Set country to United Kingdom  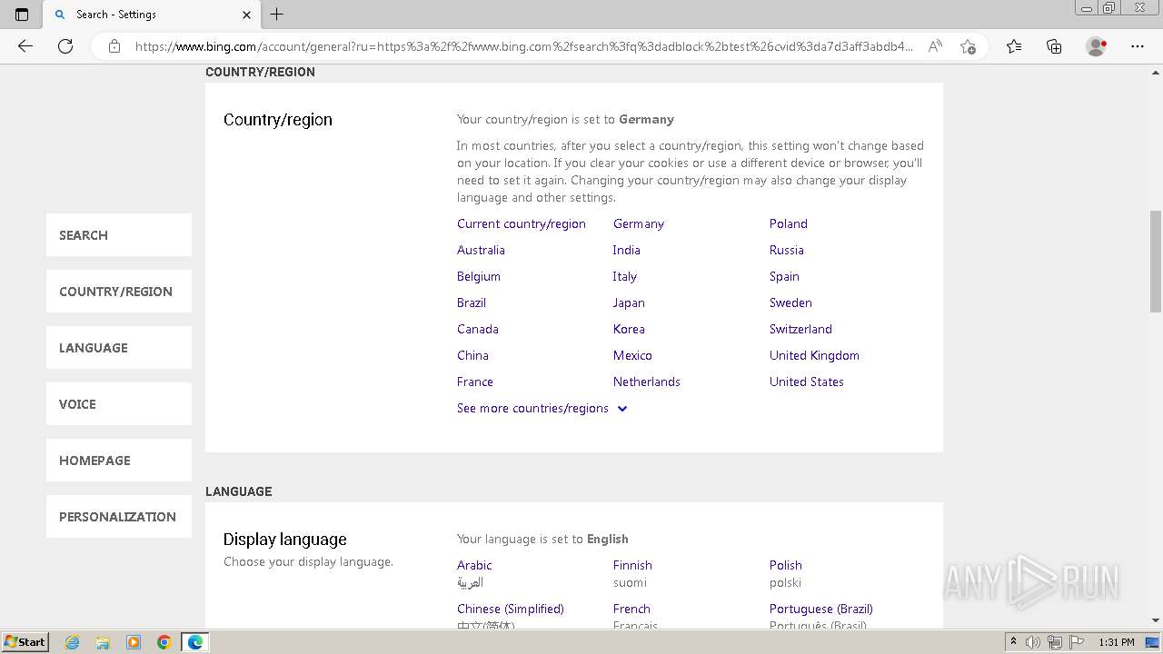tap(814, 355)
